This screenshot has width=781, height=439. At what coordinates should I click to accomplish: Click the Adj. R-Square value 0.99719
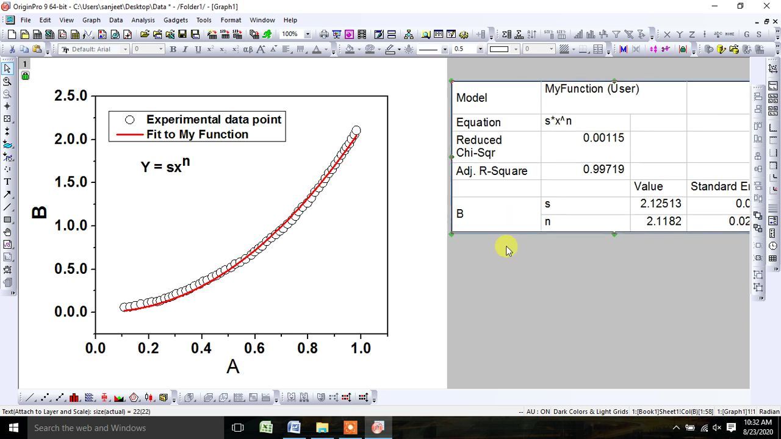click(x=603, y=170)
